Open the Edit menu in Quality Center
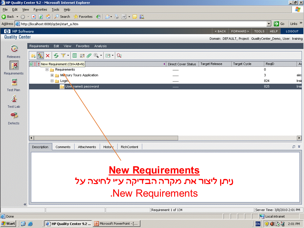 click(x=56, y=46)
